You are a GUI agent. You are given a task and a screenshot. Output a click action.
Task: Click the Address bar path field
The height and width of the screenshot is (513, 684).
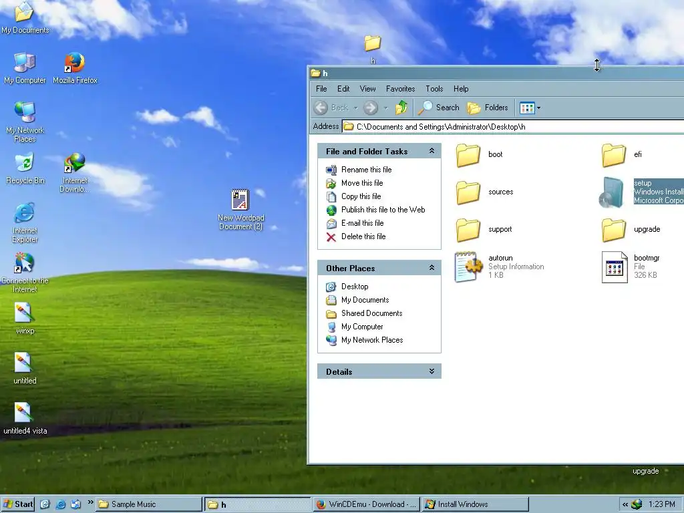(x=512, y=126)
